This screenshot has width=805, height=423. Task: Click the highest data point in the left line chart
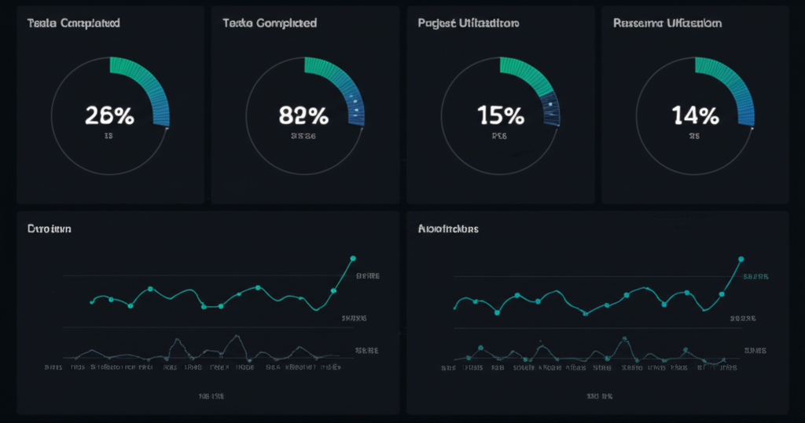pos(352,258)
